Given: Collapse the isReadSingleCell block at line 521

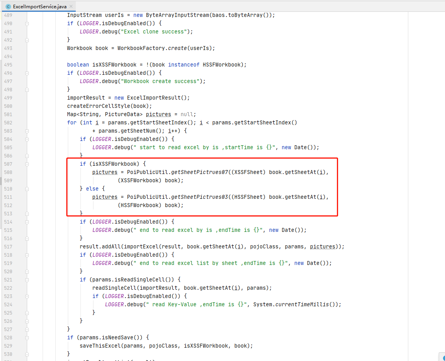Looking at the screenshot, I should click(27, 280).
